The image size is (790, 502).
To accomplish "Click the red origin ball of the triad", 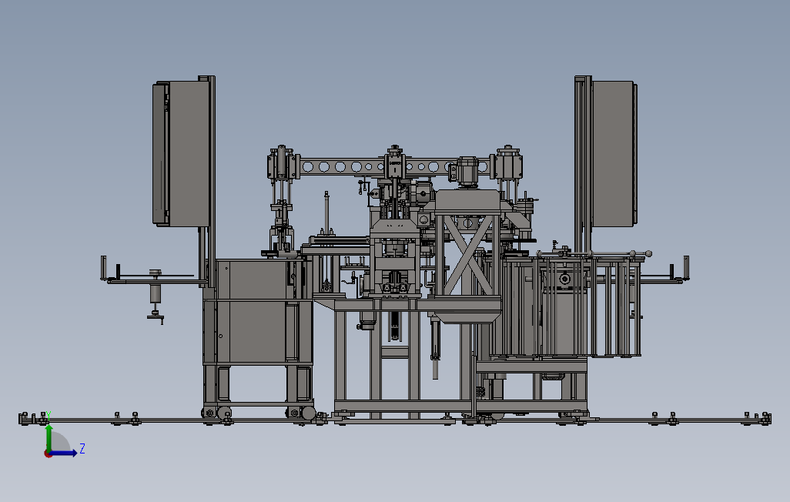I will click(x=49, y=453).
